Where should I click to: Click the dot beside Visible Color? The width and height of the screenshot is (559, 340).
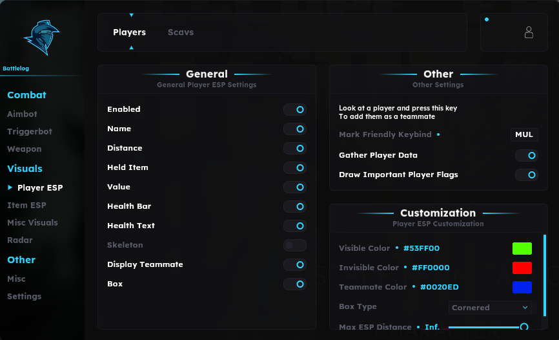(397, 248)
